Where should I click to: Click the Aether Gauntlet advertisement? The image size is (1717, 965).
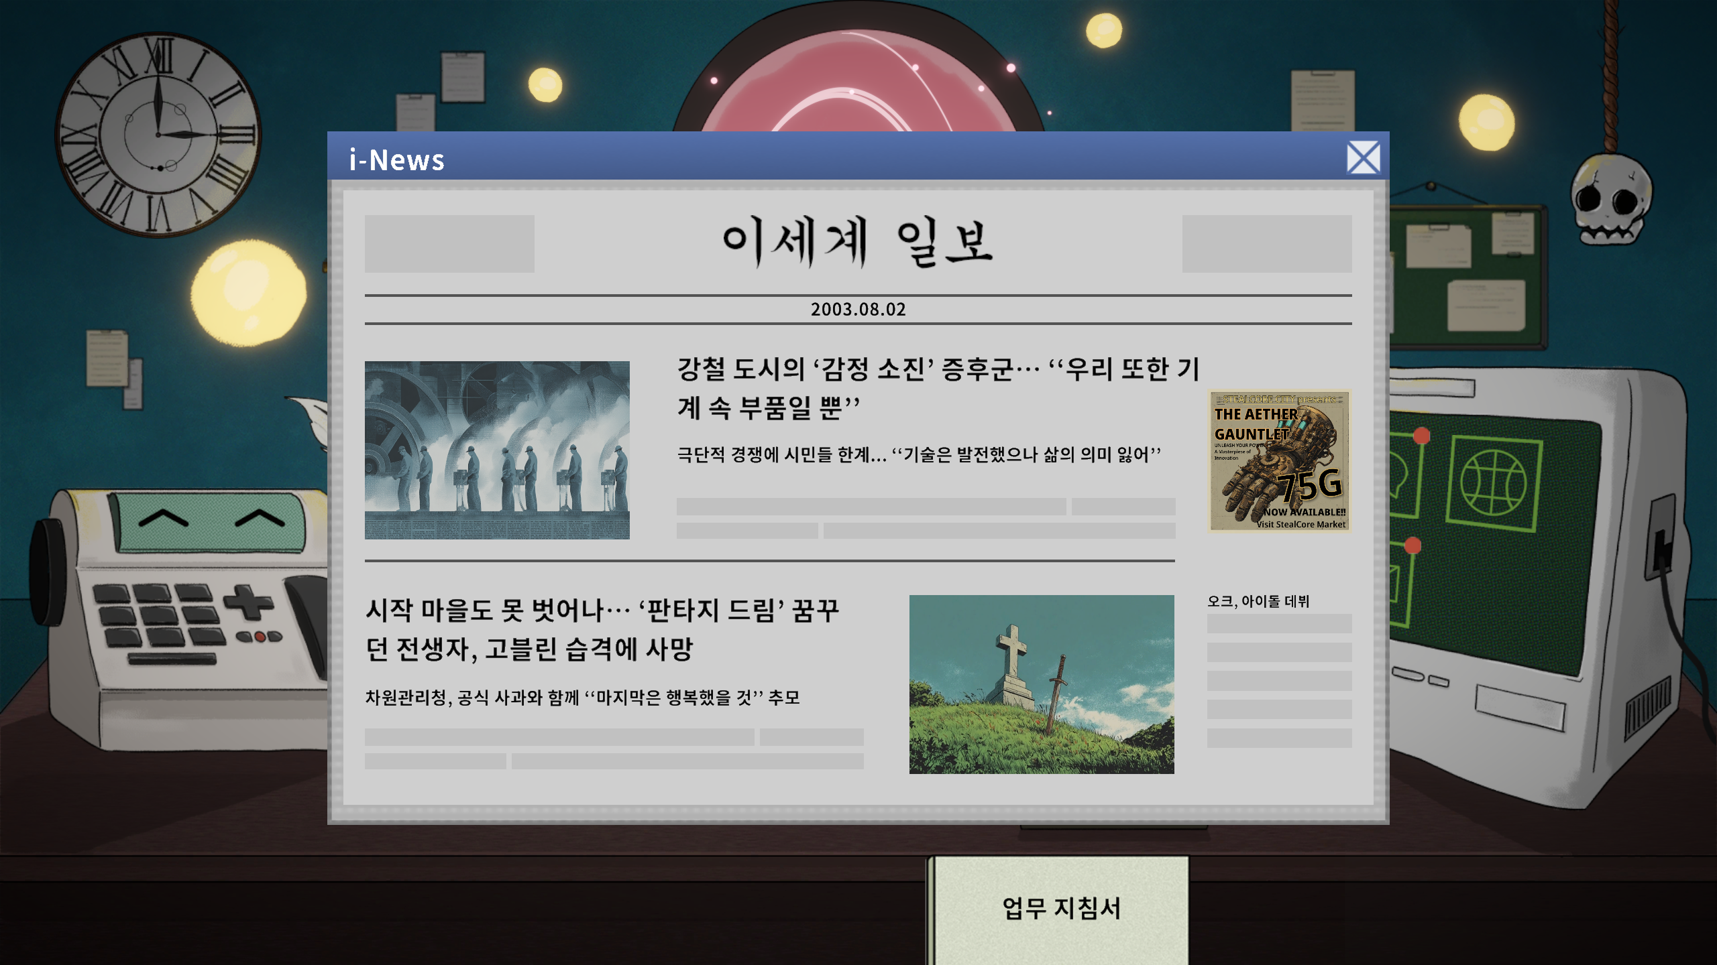tap(1278, 460)
